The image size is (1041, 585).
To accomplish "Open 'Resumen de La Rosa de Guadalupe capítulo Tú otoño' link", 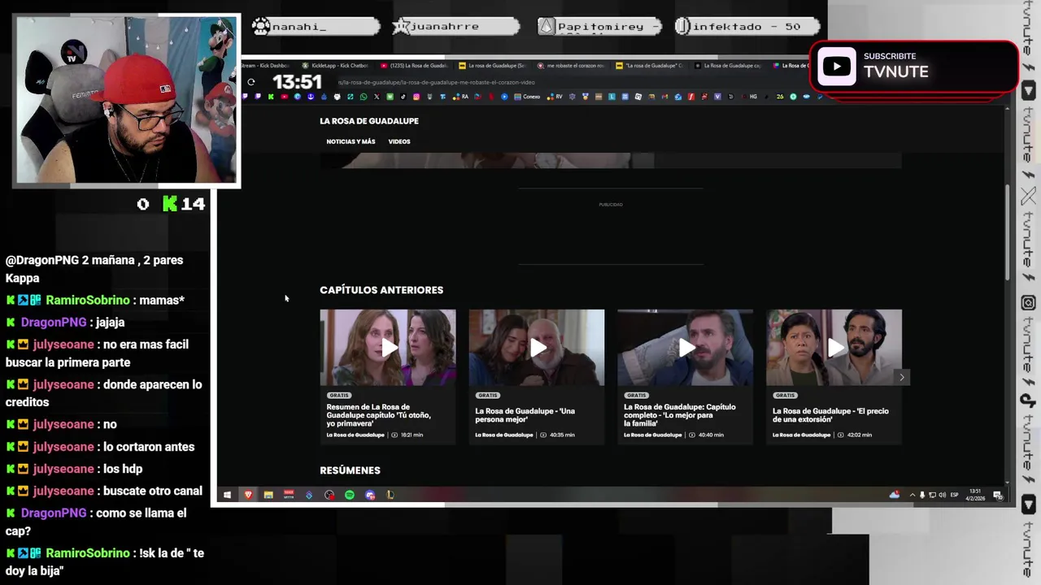I will click(x=379, y=415).
